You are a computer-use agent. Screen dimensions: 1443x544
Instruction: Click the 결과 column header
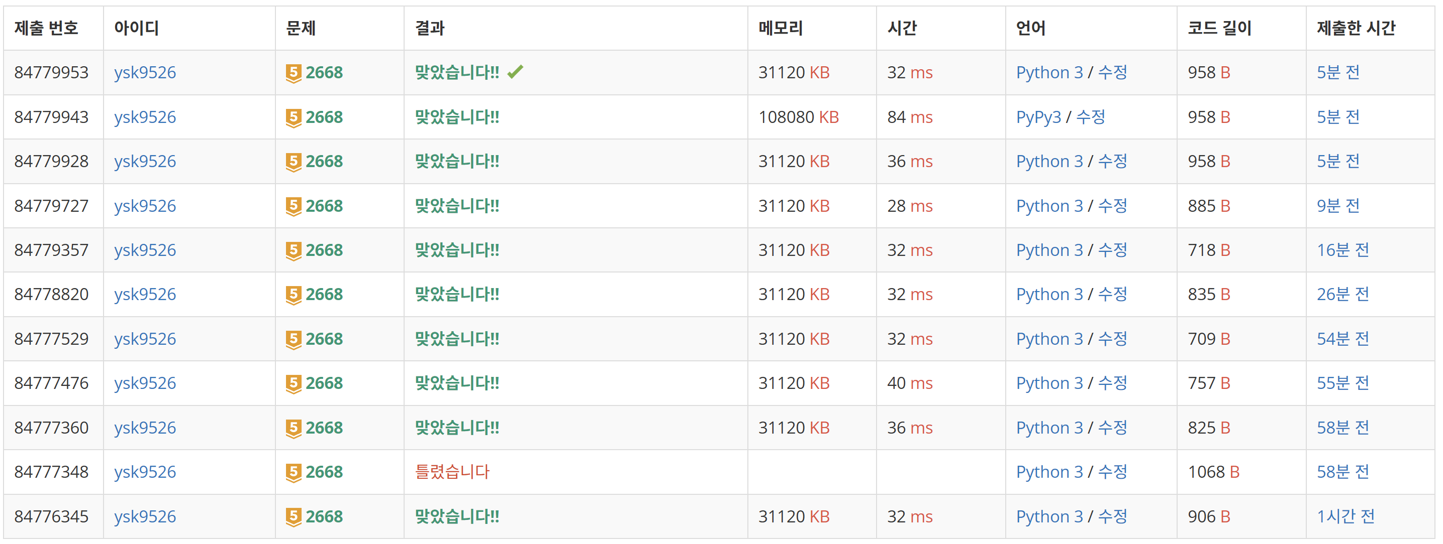click(429, 28)
